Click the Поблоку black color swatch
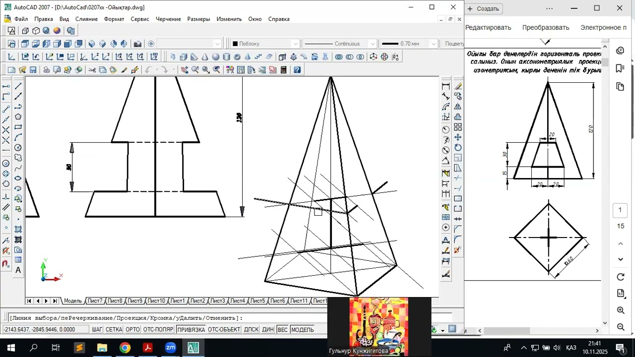 click(235, 44)
